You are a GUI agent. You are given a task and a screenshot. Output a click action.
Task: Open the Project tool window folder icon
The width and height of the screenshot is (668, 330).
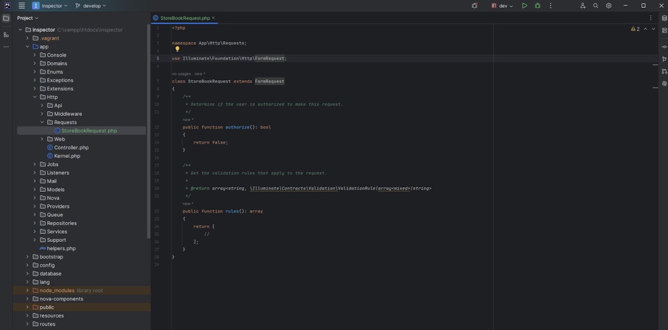pyautogui.click(x=6, y=17)
